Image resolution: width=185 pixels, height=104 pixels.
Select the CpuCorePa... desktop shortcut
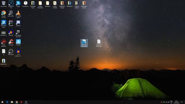pos(11,14)
